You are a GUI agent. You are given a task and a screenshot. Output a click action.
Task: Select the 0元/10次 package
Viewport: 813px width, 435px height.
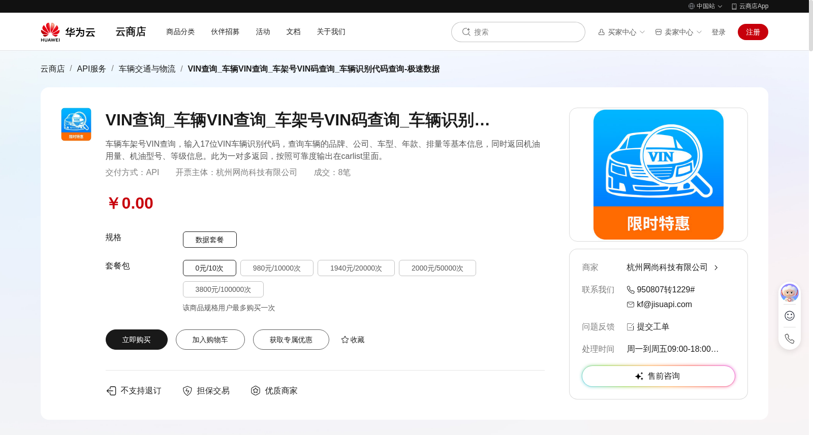(x=209, y=268)
